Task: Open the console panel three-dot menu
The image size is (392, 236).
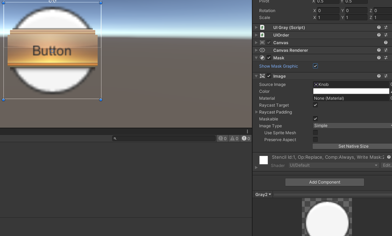Action: (247, 131)
